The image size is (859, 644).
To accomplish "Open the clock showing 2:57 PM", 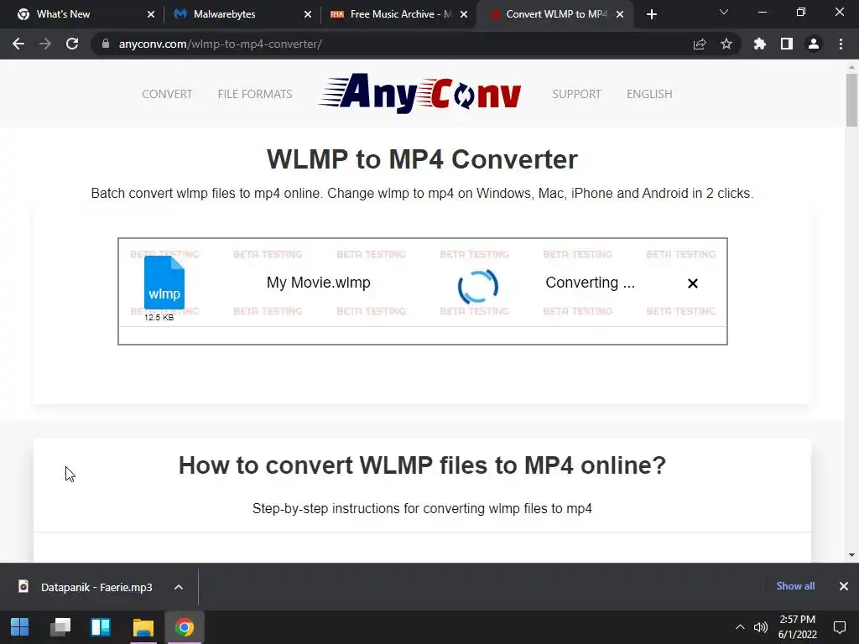I will click(798, 627).
